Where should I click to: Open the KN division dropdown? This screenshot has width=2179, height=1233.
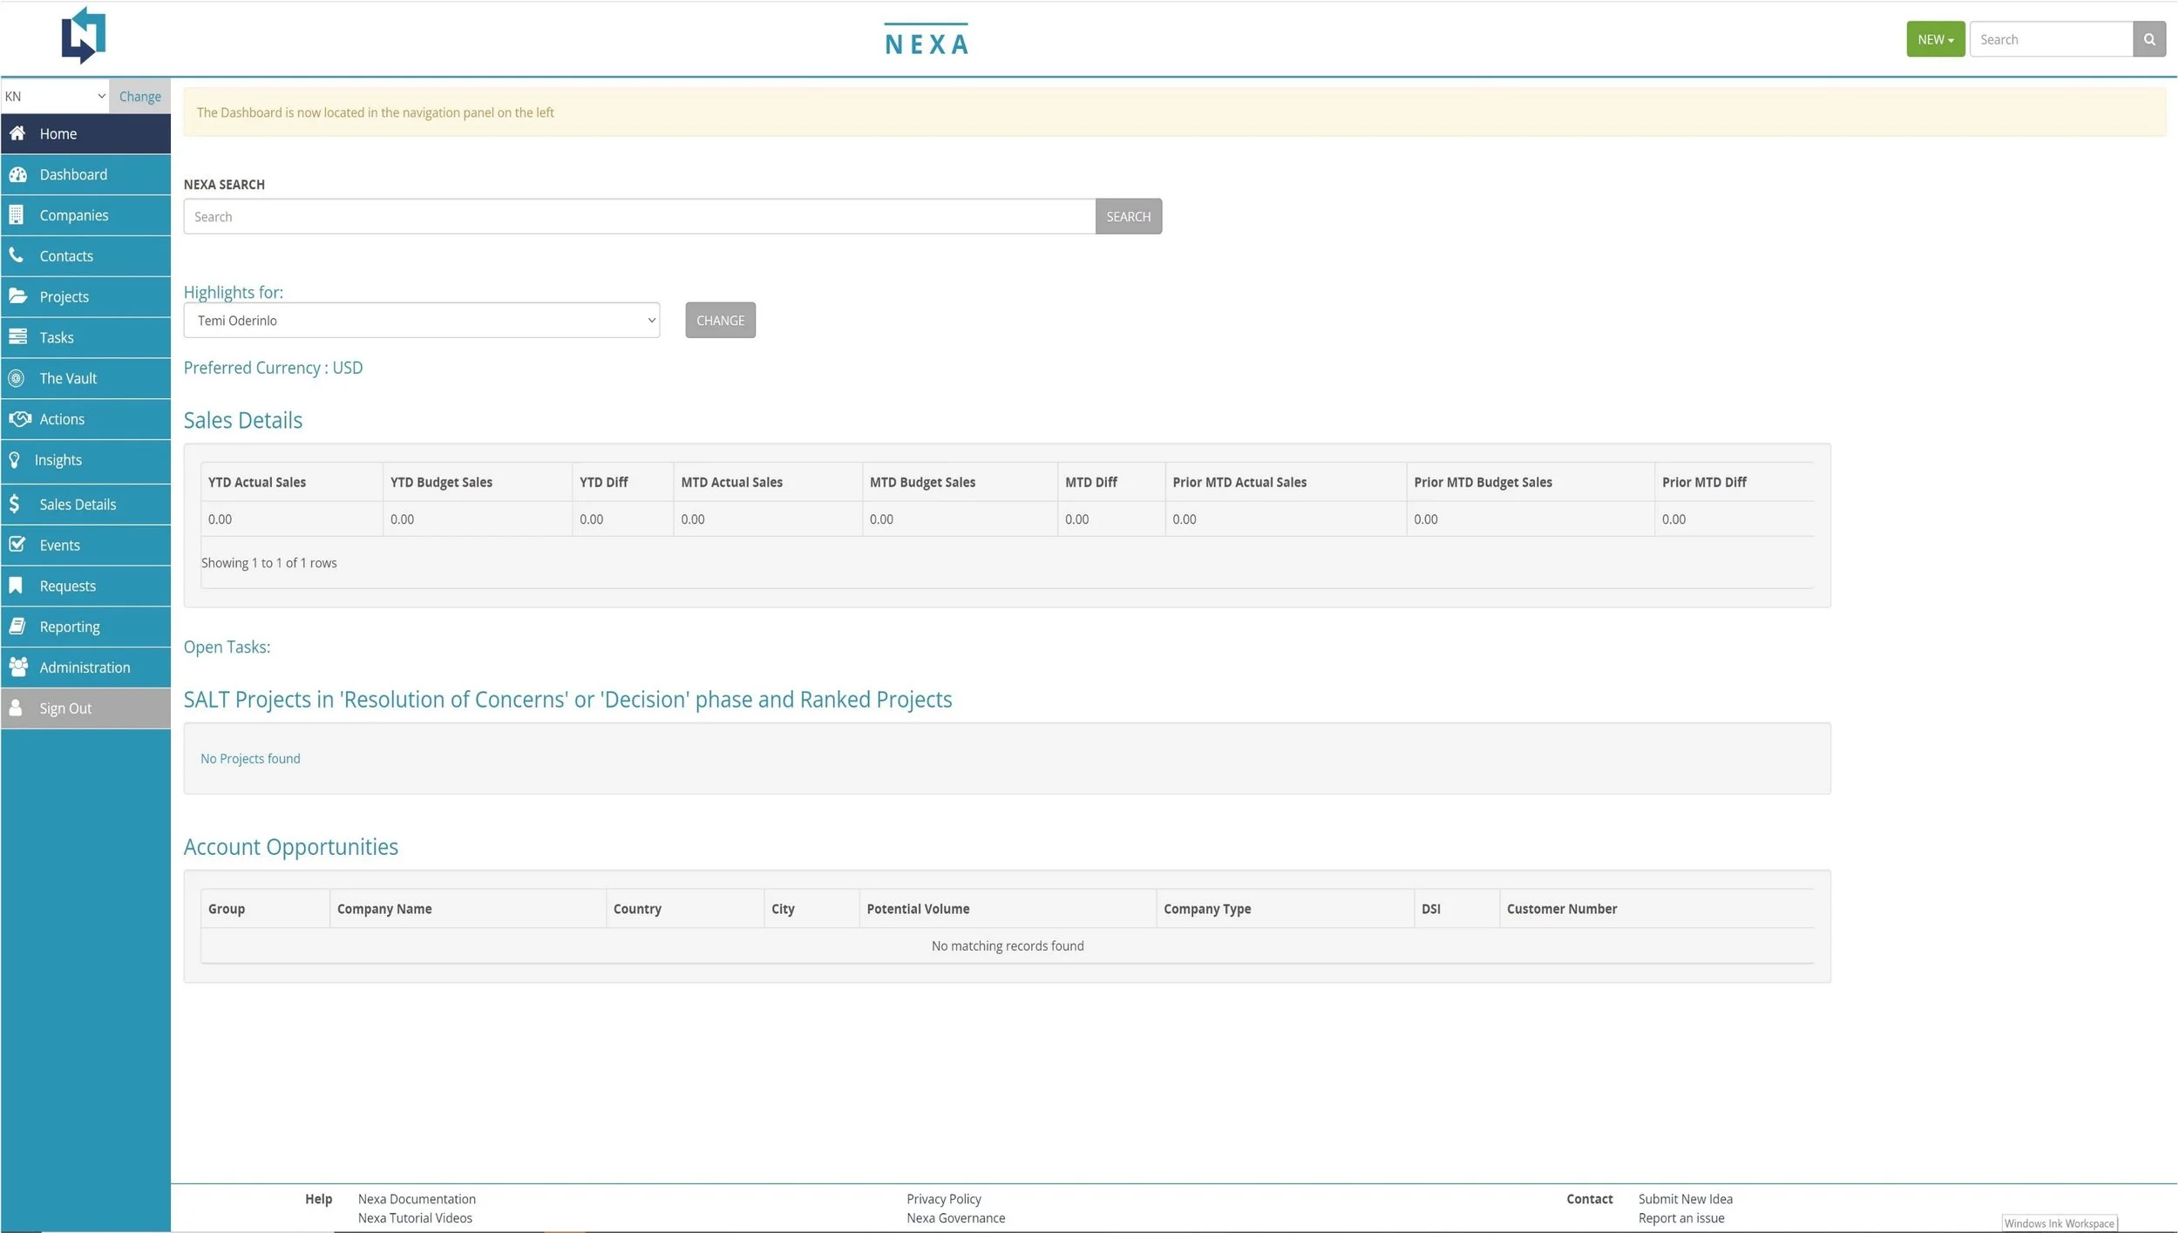[x=54, y=96]
